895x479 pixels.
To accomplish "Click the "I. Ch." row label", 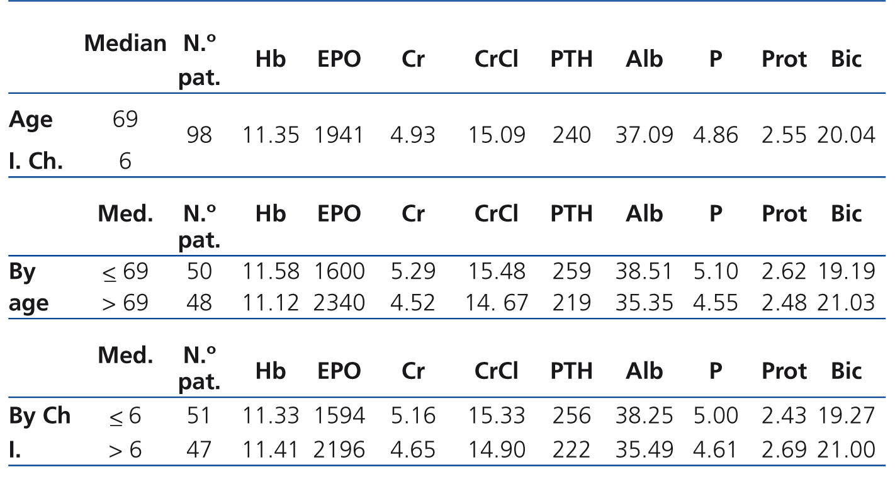I will coord(35,162).
